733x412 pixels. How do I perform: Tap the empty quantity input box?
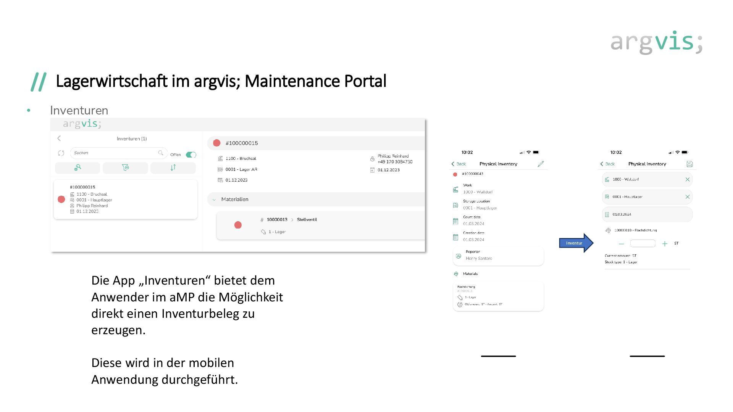click(643, 243)
